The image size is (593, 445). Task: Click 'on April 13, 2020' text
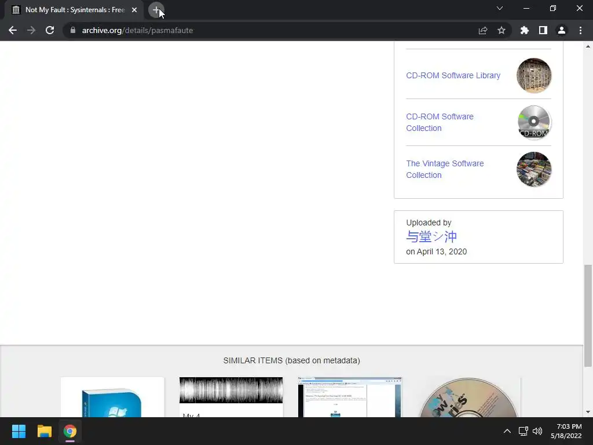[x=437, y=251]
